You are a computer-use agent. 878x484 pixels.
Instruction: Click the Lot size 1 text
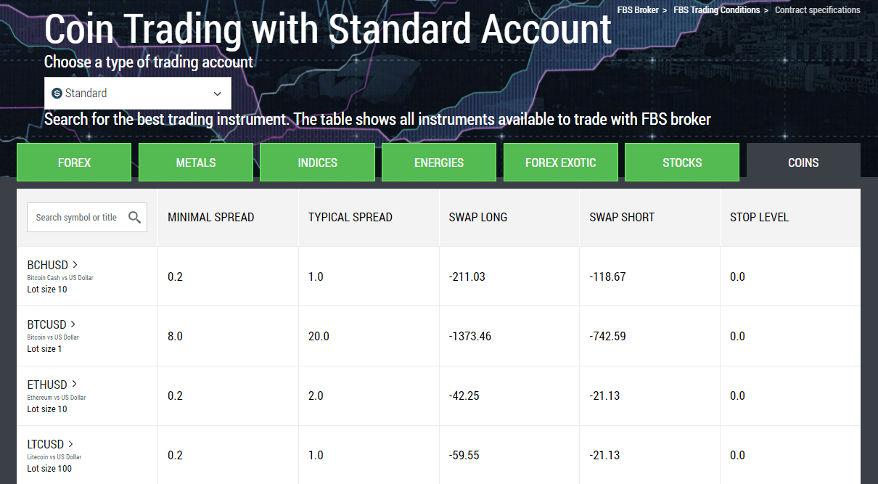[x=45, y=349]
